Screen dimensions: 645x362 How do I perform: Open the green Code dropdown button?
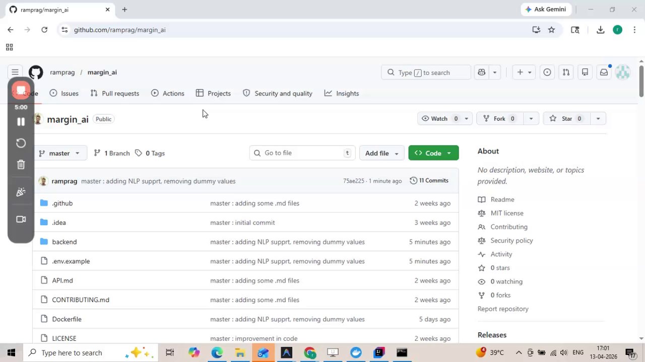click(433, 153)
